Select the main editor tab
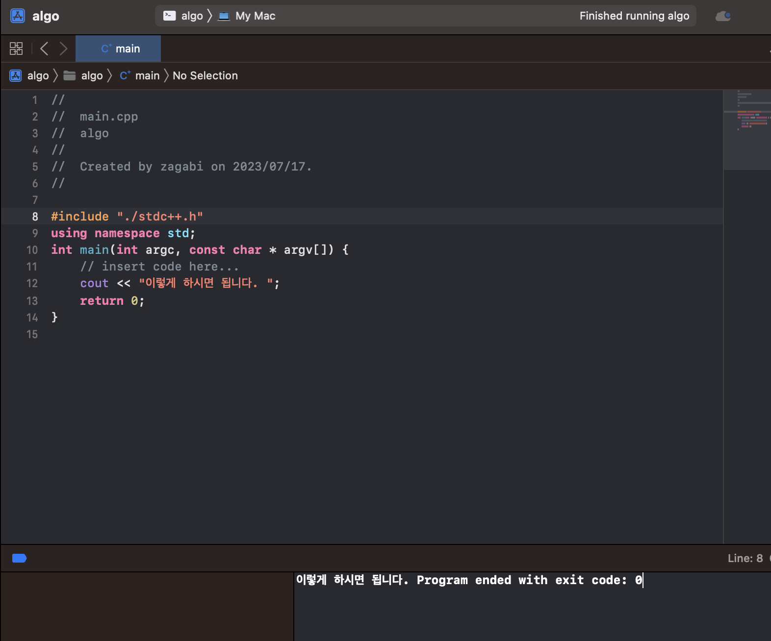Image resolution: width=771 pixels, height=641 pixels. [x=118, y=49]
